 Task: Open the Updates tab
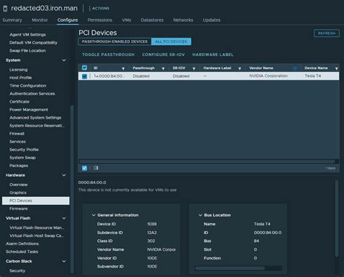click(x=212, y=20)
